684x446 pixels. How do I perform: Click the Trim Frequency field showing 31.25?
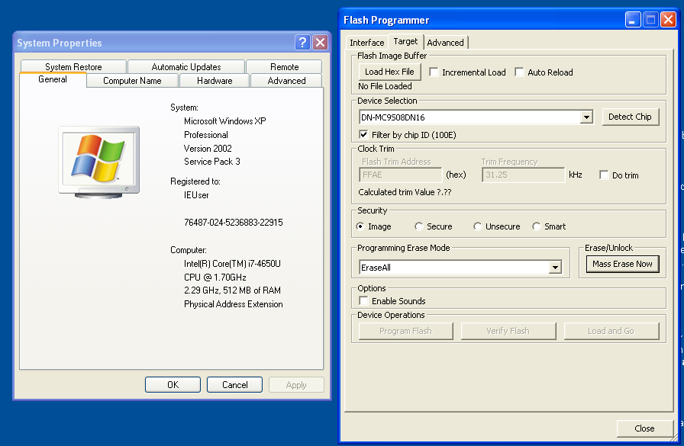(523, 175)
